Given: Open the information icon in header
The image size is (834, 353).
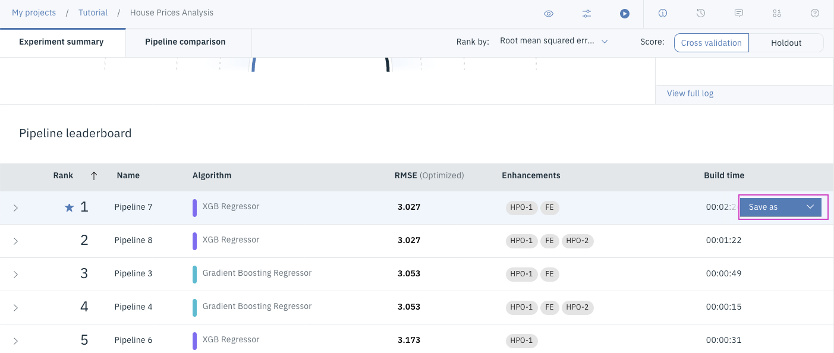Looking at the screenshot, I should [663, 13].
